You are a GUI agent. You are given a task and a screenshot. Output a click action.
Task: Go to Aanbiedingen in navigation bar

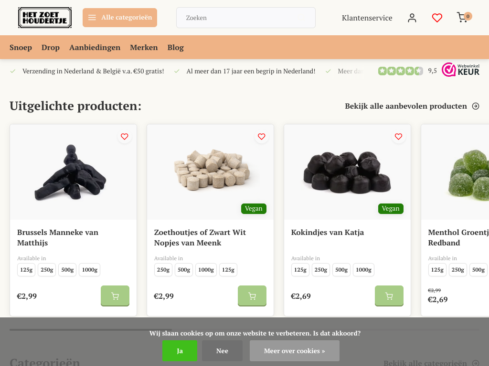[x=95, y=47]
